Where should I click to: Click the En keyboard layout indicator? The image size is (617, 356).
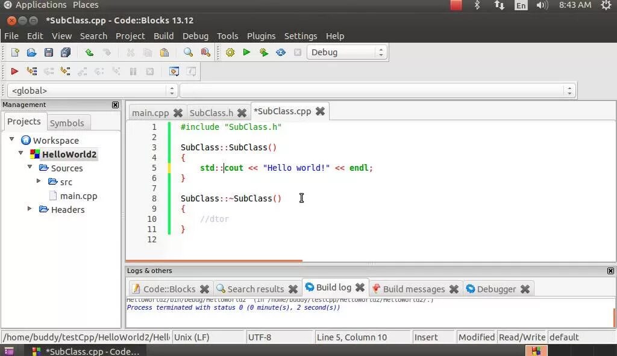(x=521, y=5)
